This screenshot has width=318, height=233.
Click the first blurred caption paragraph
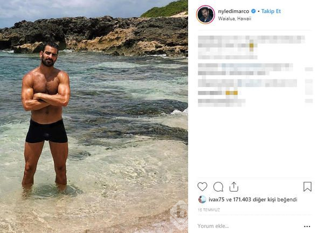[x=251, y=47]
